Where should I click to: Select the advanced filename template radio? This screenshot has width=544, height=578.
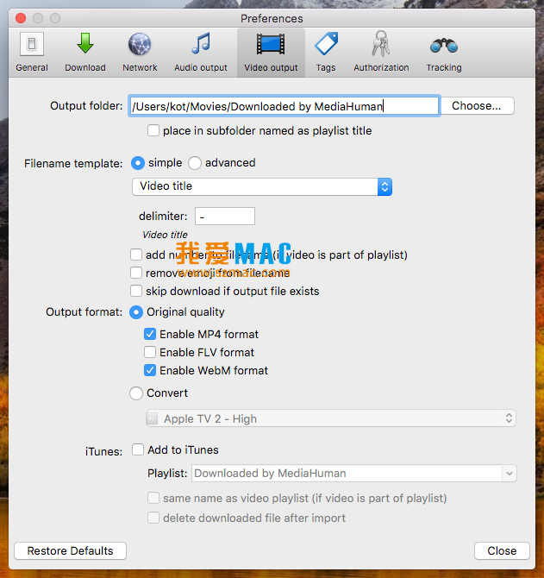coord(195,163)
